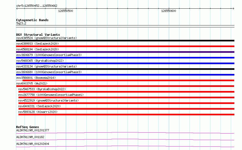Open nsv6406331 Sedlazeck2020 variant label
Screen dimensions: 242x150
coord(39,106)
